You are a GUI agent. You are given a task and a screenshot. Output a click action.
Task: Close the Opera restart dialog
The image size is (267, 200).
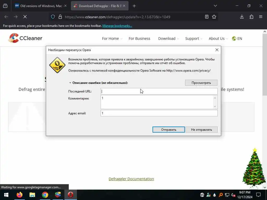point(217,50)
